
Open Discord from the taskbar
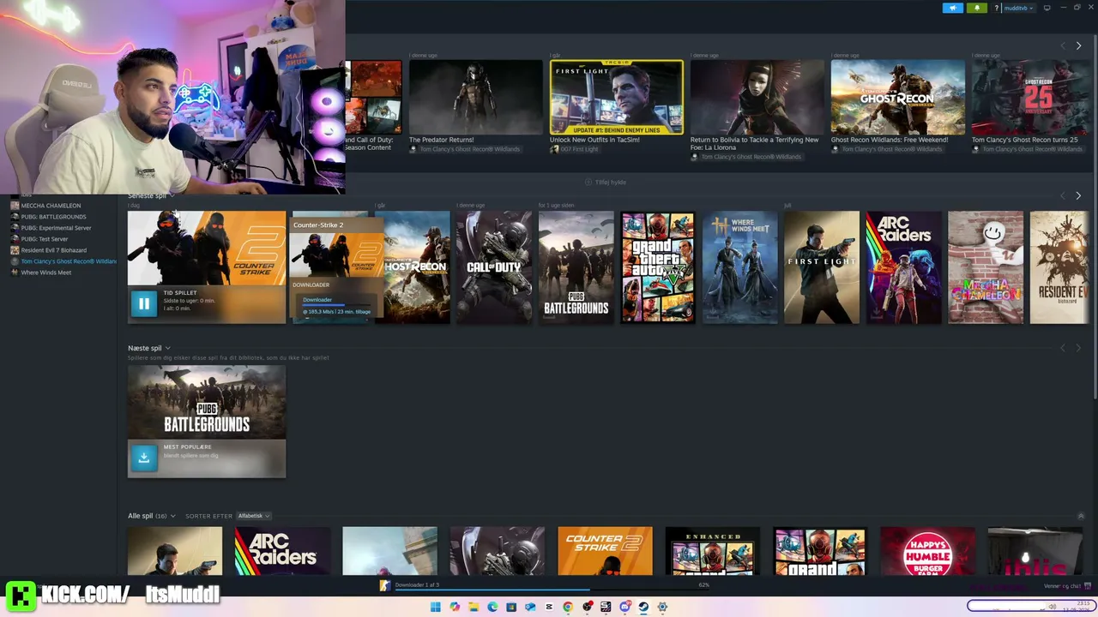pyautogui.click(x=624, y=607)
